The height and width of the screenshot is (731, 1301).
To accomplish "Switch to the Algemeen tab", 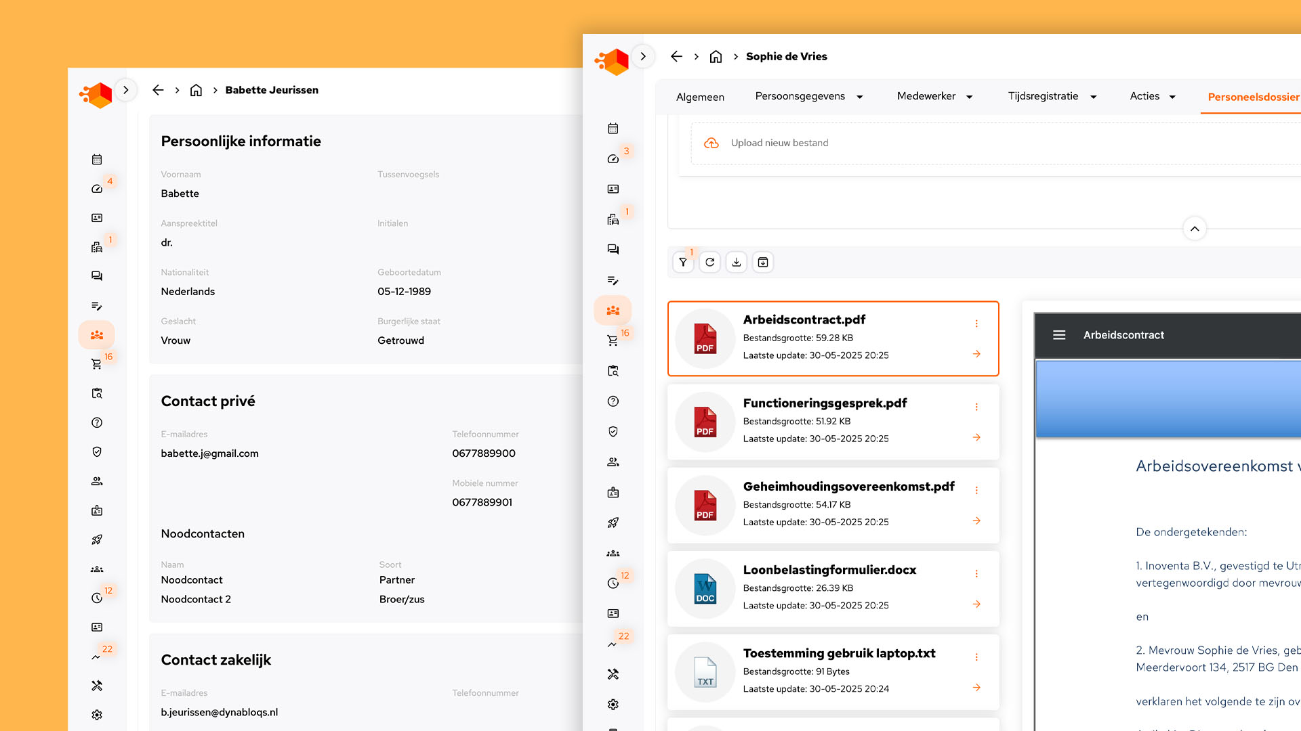I will pos(700,97).
